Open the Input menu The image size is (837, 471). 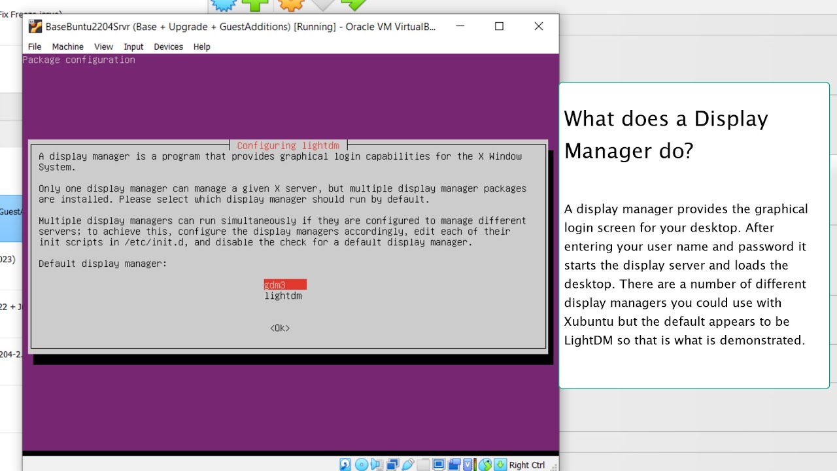point(133,46)
